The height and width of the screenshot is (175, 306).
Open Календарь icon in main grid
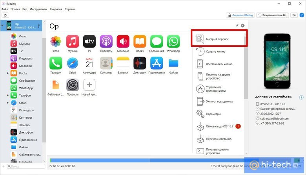point(89,63)
